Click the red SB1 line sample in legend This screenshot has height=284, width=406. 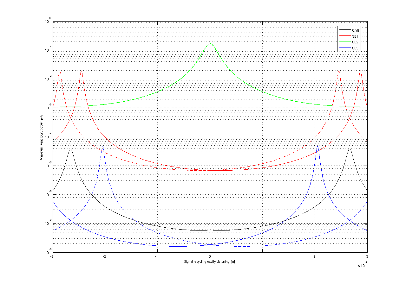tap(344, 36)
